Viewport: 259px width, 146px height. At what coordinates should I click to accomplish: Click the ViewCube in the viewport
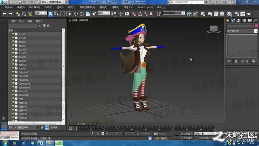(x=213, y=29)
